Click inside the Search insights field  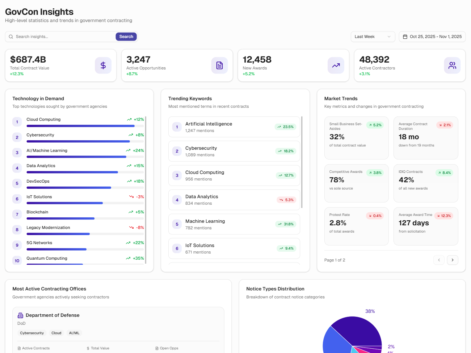click(62, 37)
